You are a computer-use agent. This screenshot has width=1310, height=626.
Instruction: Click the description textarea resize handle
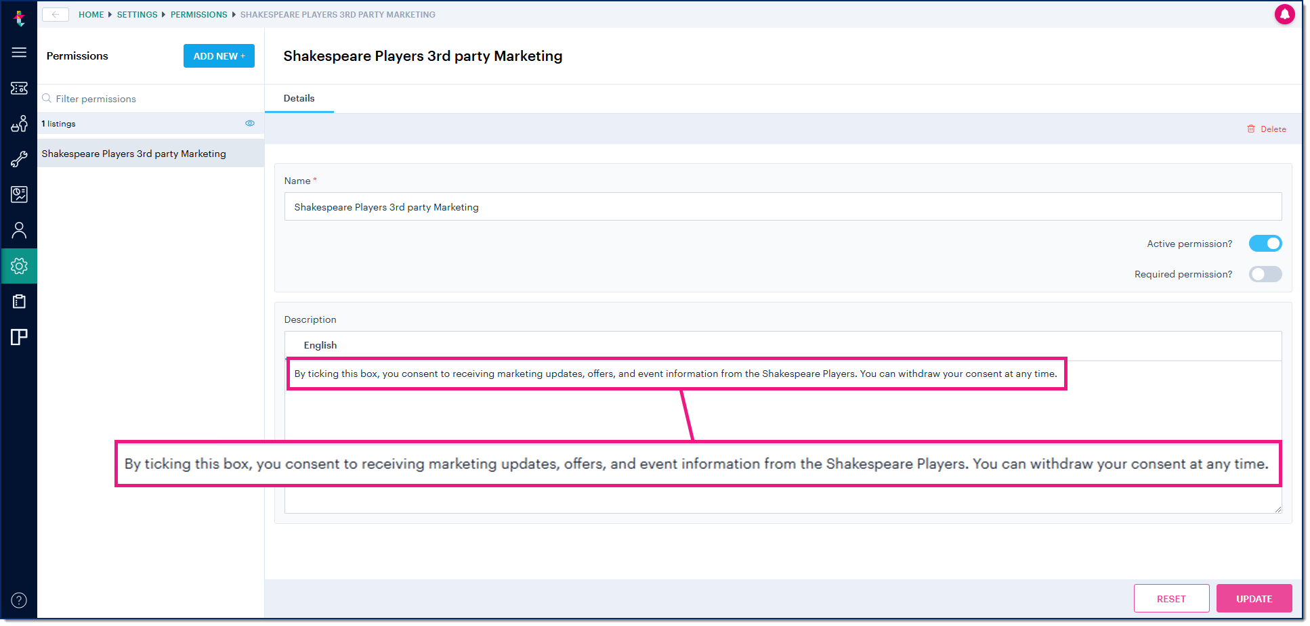[x=1277, y=509]
